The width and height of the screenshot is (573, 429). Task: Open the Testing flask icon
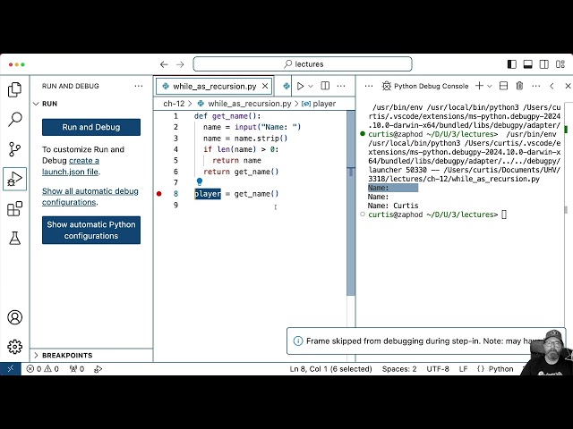[x=14, y=239]
